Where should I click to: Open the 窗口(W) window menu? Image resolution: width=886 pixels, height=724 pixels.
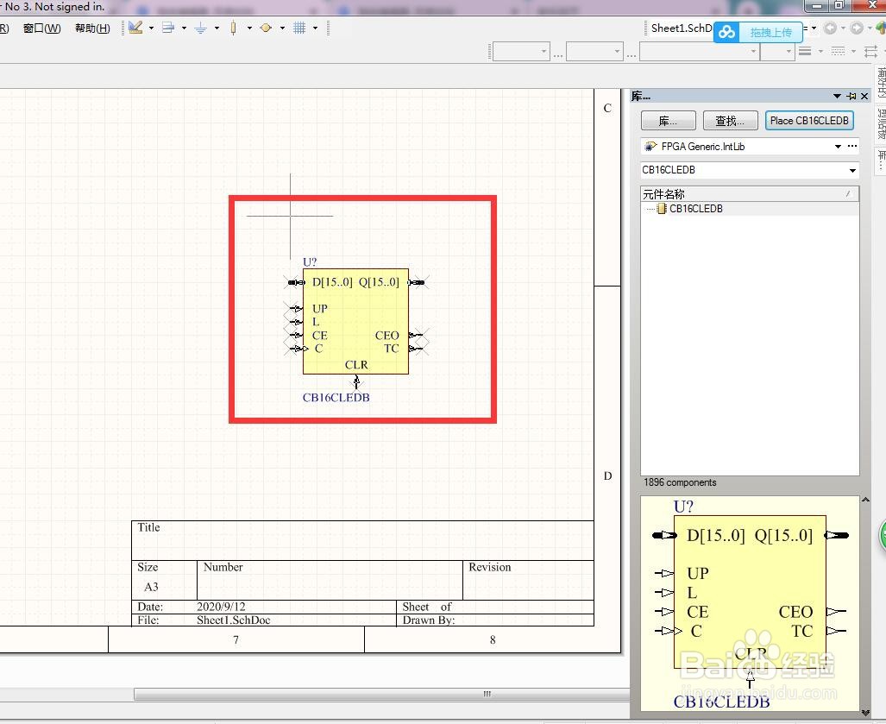41,28
